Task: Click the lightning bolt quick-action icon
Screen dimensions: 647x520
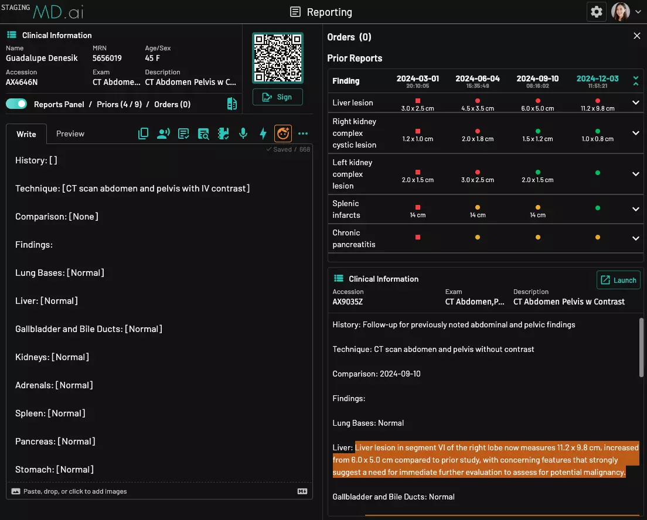Action: [x=263, y=134]
